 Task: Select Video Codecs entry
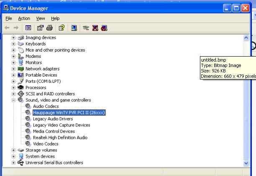tap(46, 144)
